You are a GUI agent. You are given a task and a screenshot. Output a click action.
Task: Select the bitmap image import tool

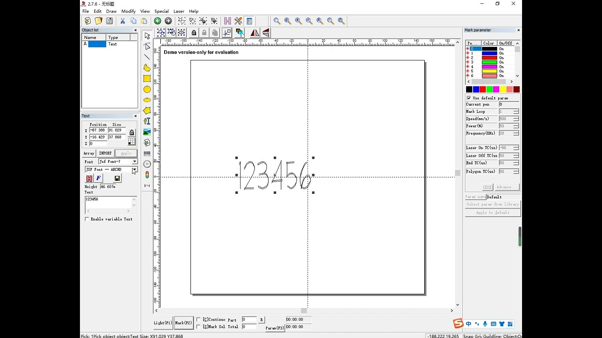(x=147, y=132)
